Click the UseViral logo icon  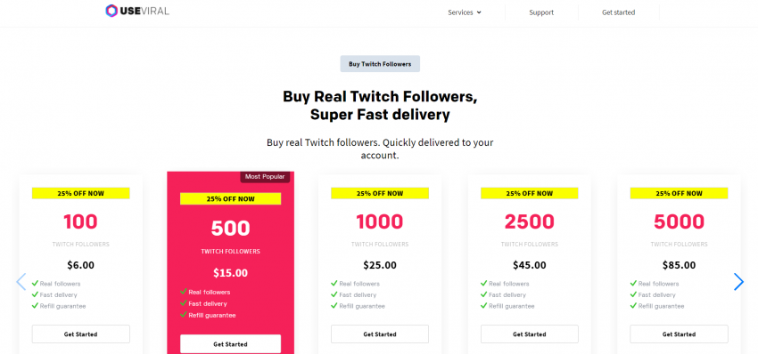coord(111,11)
